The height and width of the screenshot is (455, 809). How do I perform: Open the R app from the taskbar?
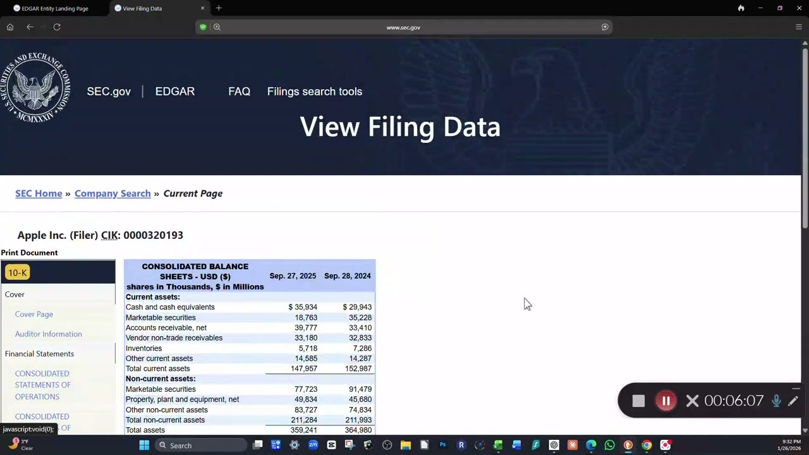[461, 446]
